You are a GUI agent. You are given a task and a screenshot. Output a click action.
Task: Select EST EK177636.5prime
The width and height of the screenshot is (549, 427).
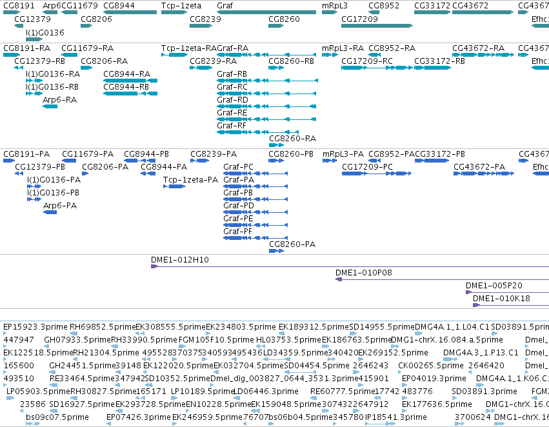437,404
